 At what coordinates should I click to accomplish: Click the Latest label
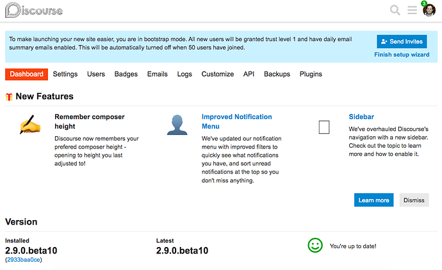(x=165, y=241)
